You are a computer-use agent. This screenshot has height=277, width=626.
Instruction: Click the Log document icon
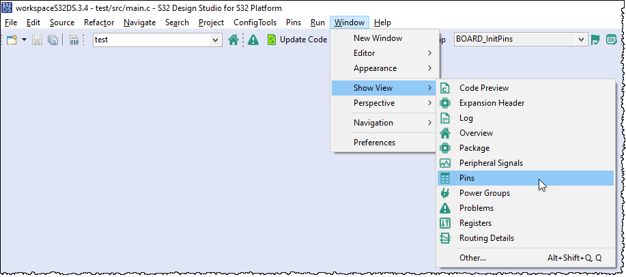coord(444,118)
